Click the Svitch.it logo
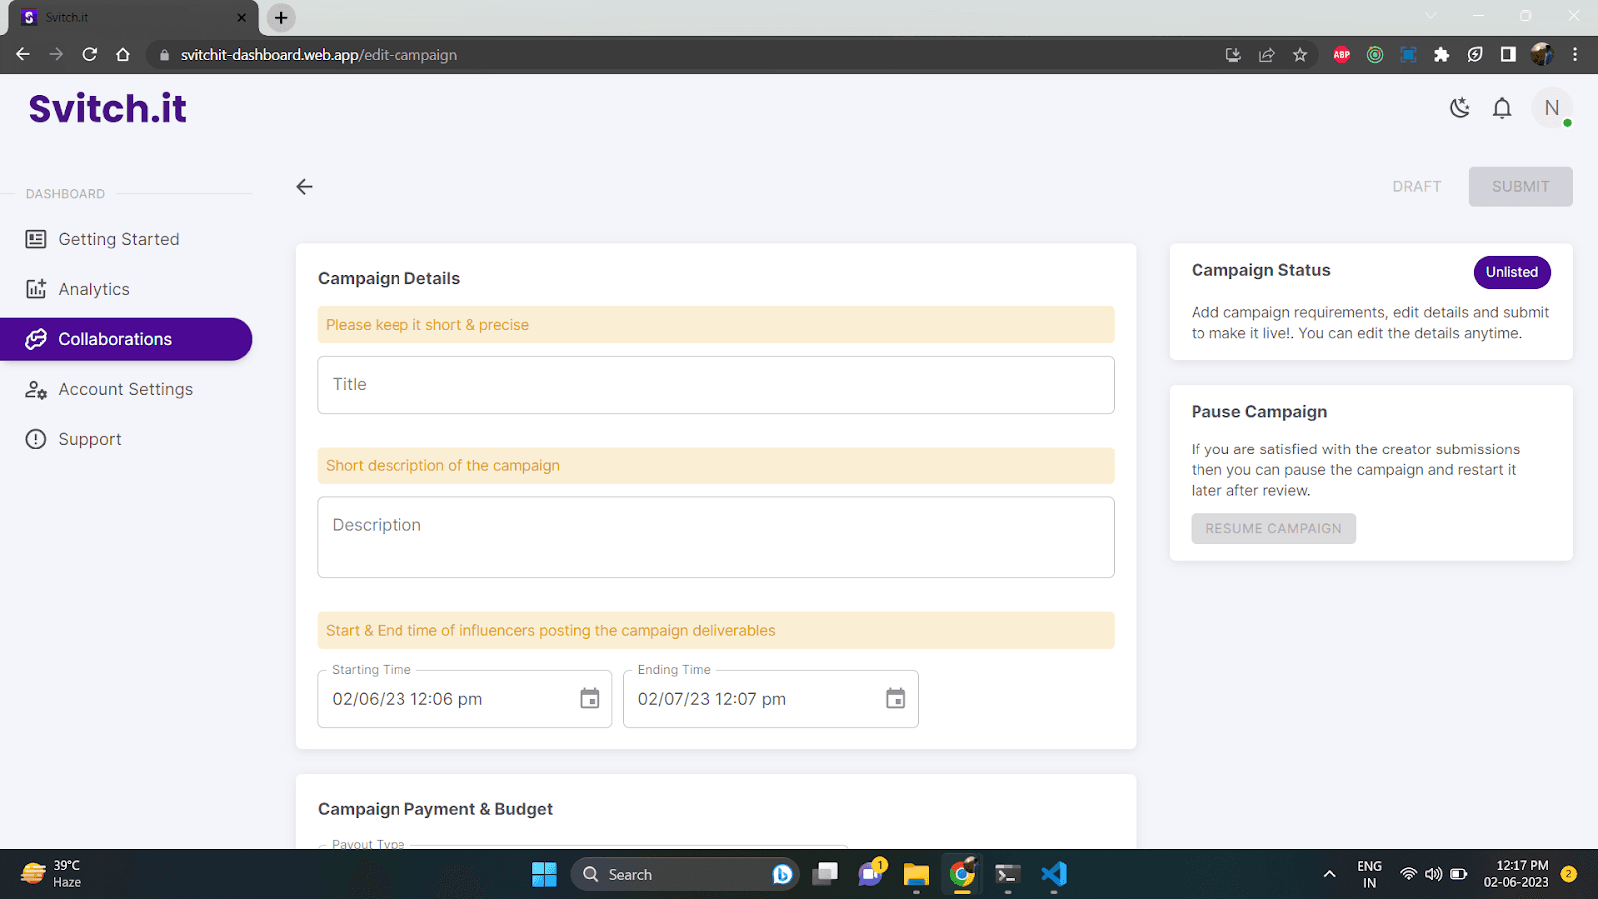Screen dimensions: 1598x899 coord(108,108)
